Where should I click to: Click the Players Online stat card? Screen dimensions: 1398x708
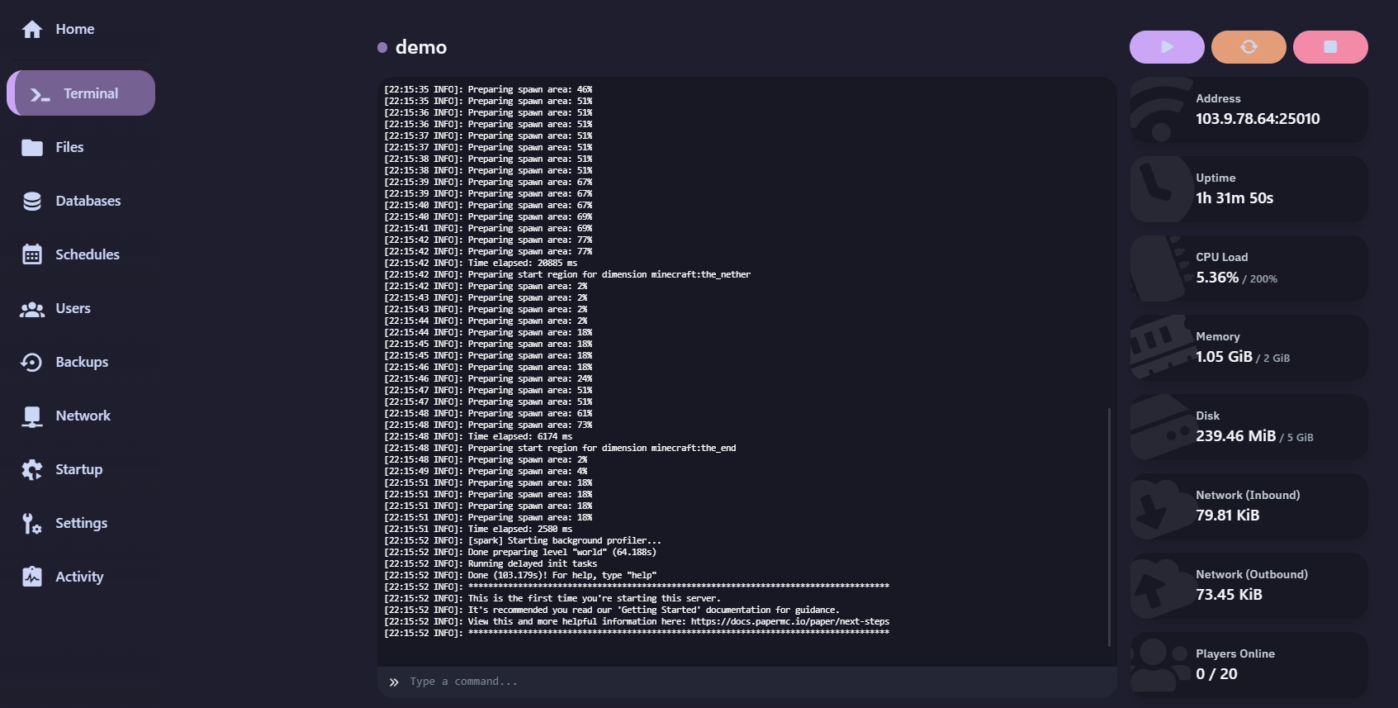coord(1249,665)
